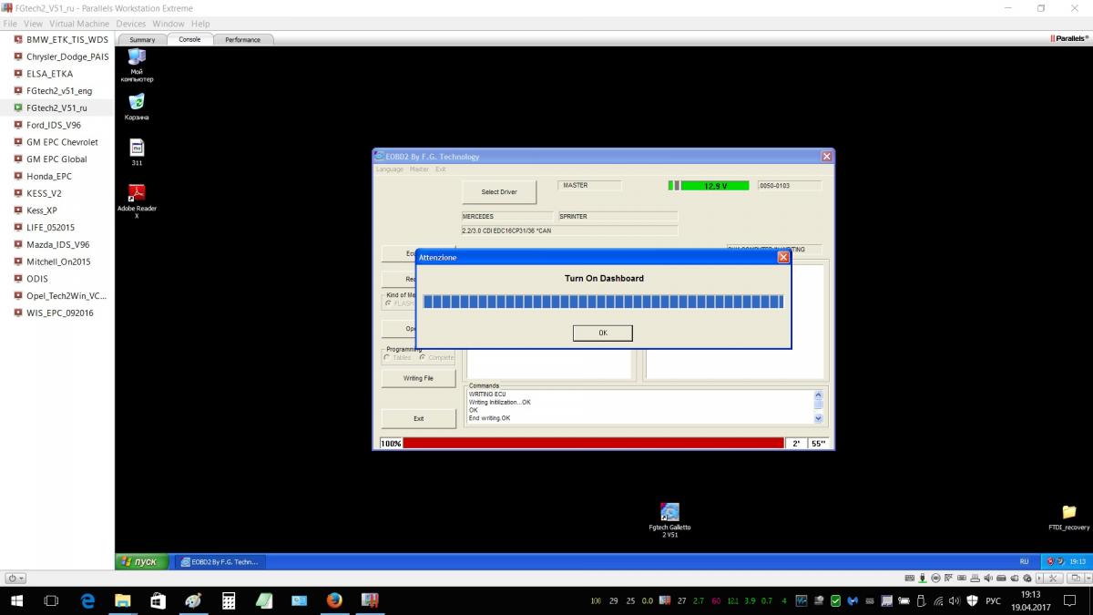The height and width of the screenshot is (615, 1093).
Task: Open the Help menu in Parallels
Action: point(201,24)
